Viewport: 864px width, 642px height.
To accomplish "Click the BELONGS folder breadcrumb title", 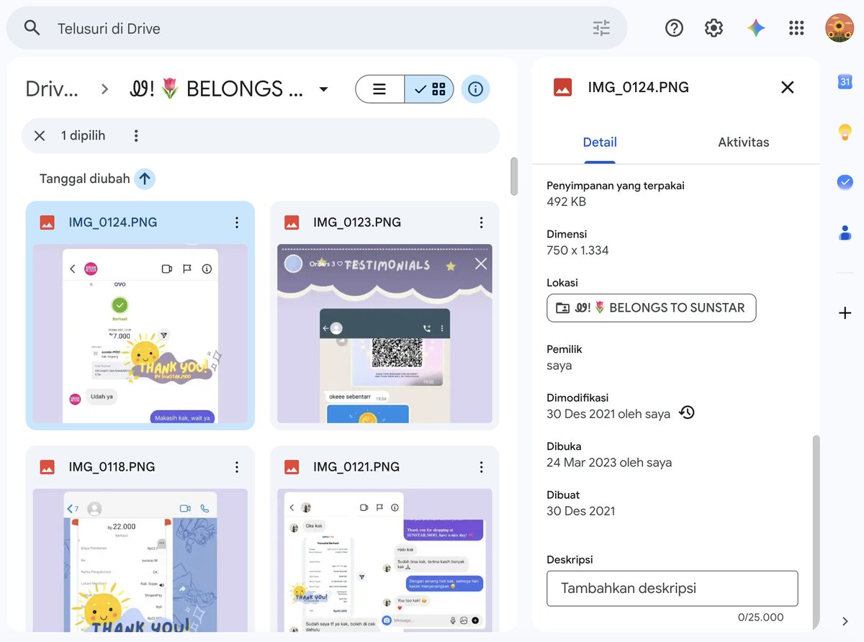I will [216, 89].
